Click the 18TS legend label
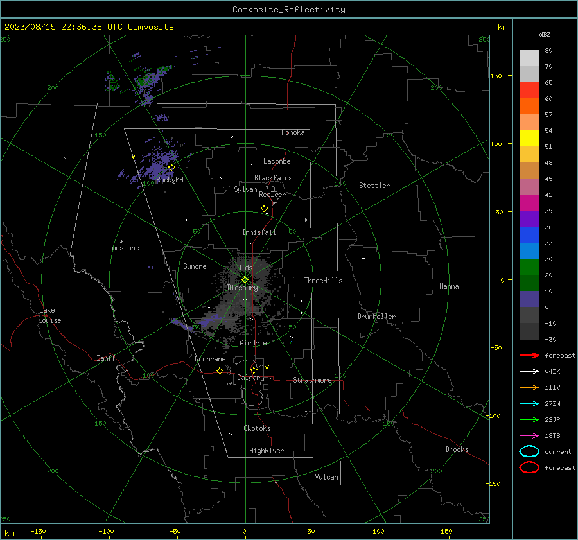The height and width of the screenshot is (540, 578). click(552, 436)
